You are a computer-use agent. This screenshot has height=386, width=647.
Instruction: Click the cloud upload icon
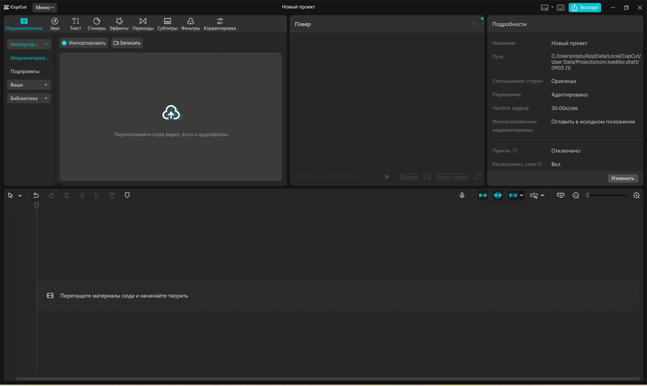pos(171,113)
